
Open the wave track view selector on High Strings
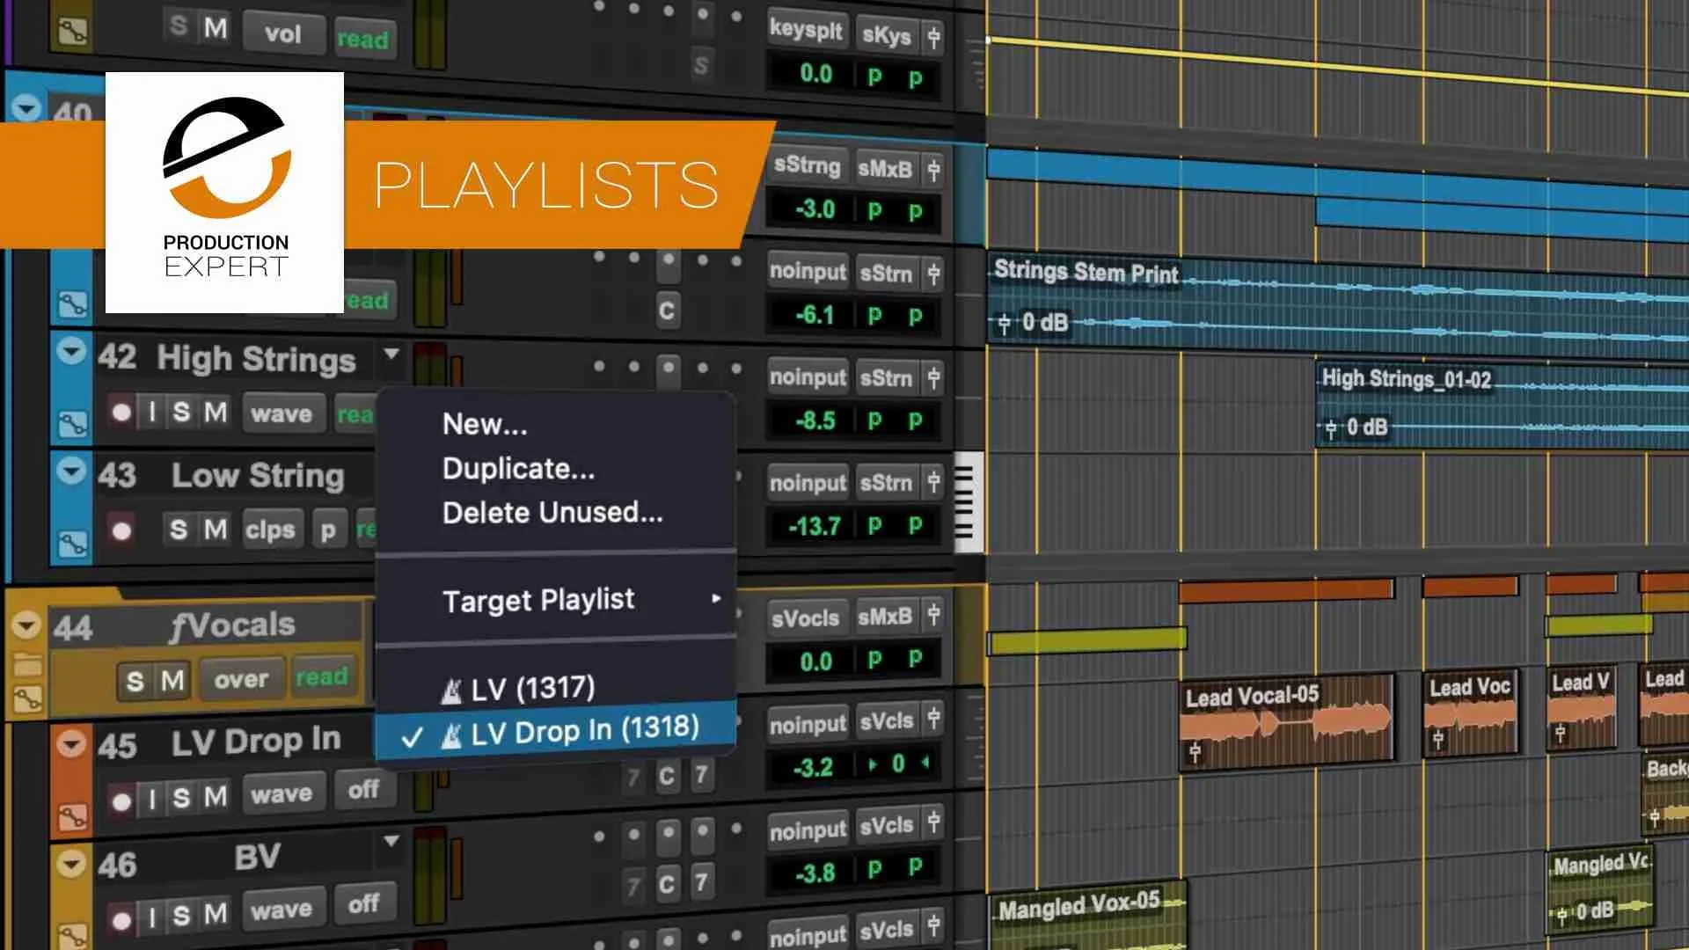pyautogui.click(x=283, y=413)
